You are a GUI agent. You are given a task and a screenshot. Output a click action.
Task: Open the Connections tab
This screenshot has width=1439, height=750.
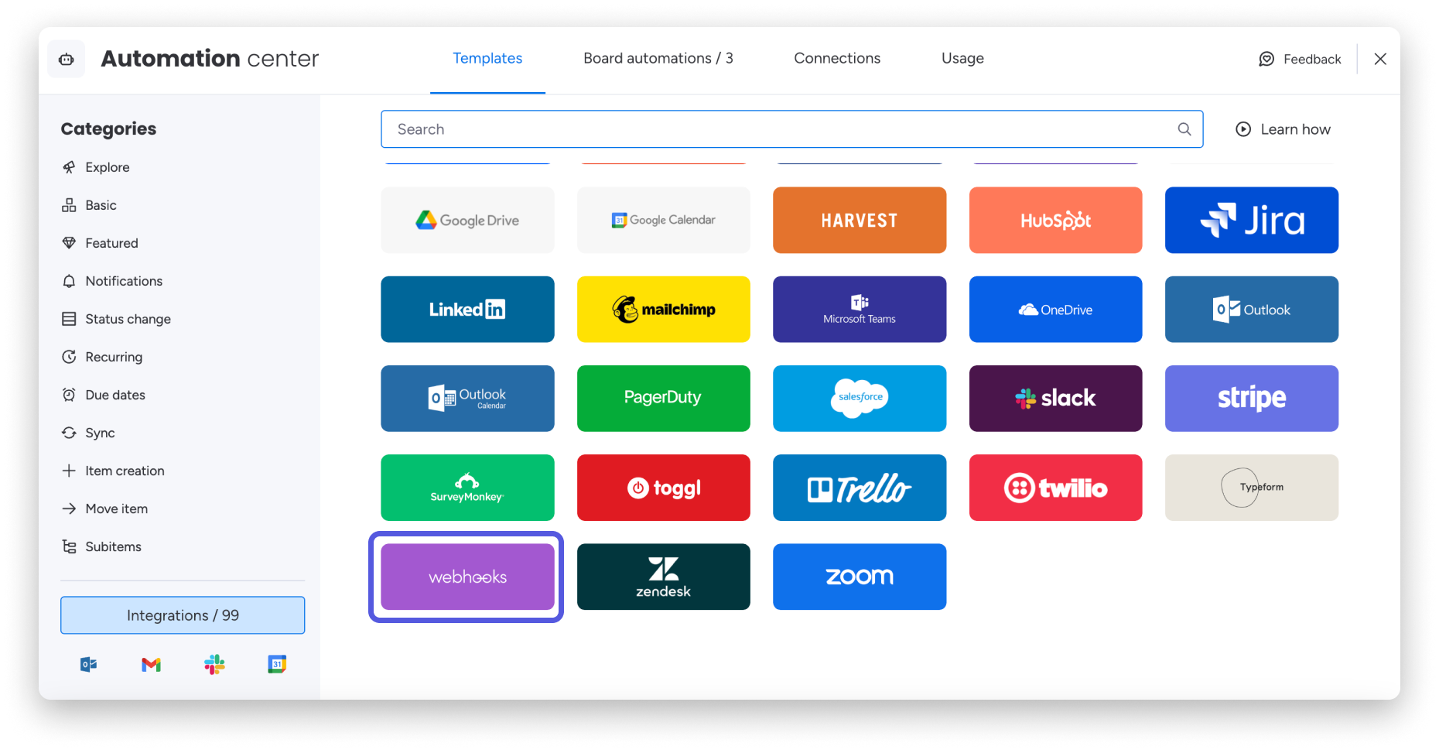[x=837, y=58]
